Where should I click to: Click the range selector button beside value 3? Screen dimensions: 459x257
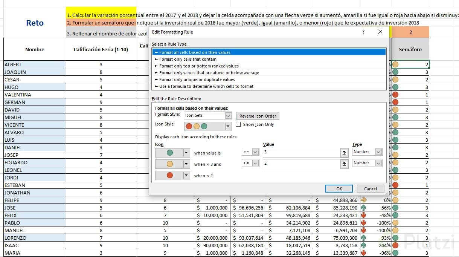[x=344, y=152]
